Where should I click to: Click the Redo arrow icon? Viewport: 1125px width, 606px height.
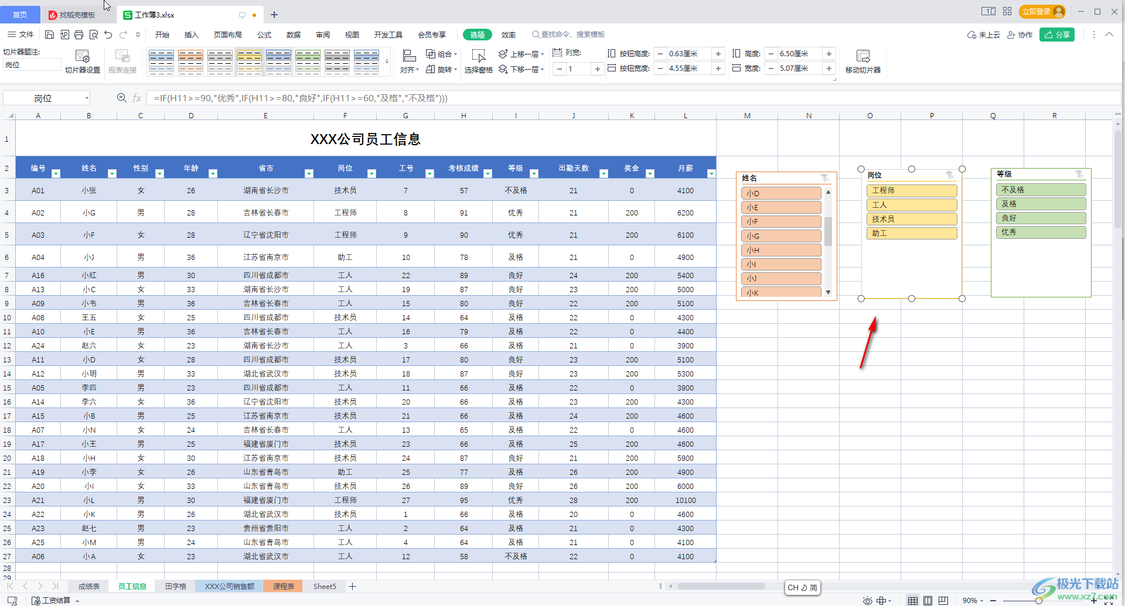[123, 35]
